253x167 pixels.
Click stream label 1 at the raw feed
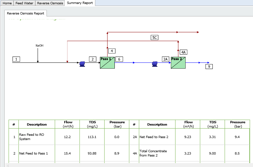(16, 59)
